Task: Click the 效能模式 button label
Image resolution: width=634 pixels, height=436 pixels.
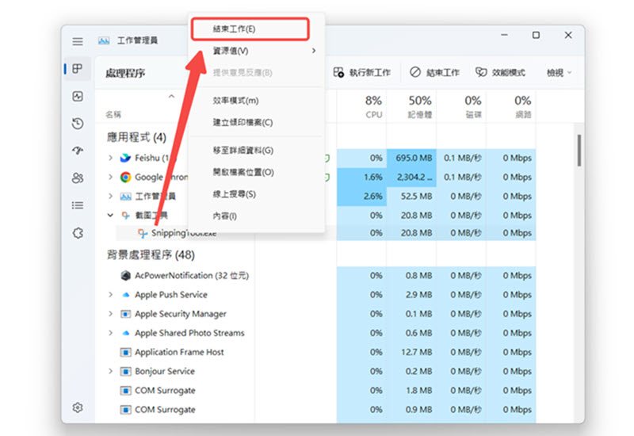Action: (509, 72)
